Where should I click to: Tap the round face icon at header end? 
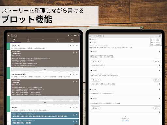click(78, 35)
